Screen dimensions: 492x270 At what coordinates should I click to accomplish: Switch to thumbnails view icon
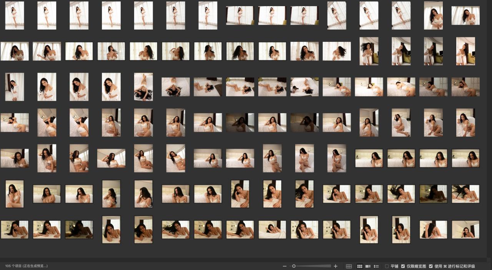(x=360, y=266)
